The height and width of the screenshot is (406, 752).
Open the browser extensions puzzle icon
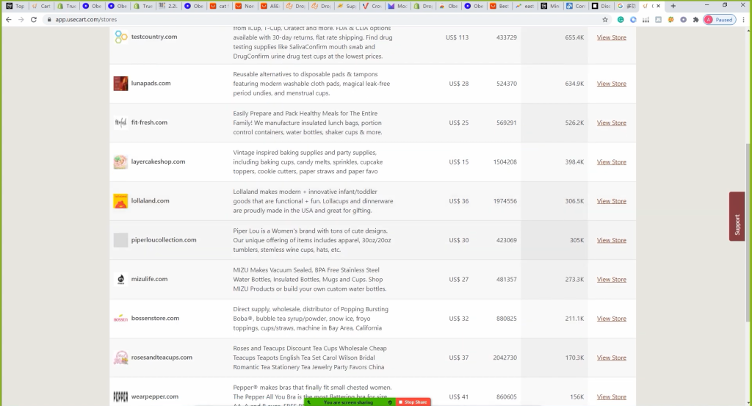click(x=695, y=20)
